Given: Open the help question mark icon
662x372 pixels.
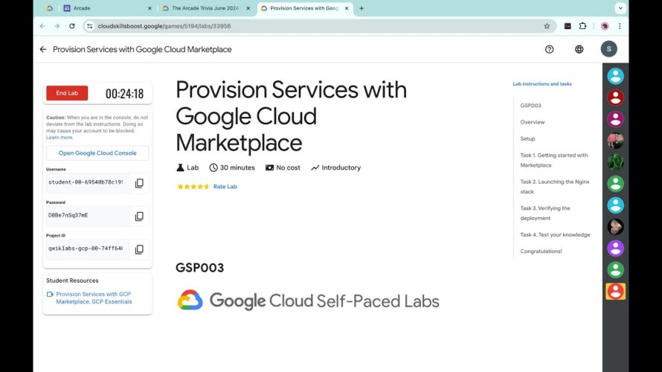Looking at the screenshot, I should point(549,49).
